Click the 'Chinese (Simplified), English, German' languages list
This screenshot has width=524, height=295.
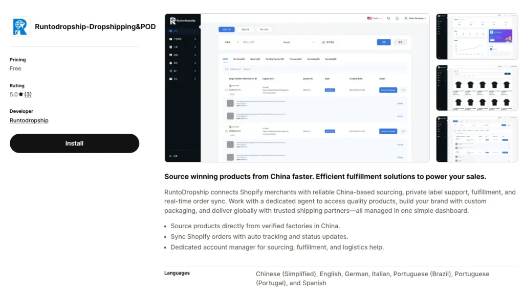click(x=373, y=278)
